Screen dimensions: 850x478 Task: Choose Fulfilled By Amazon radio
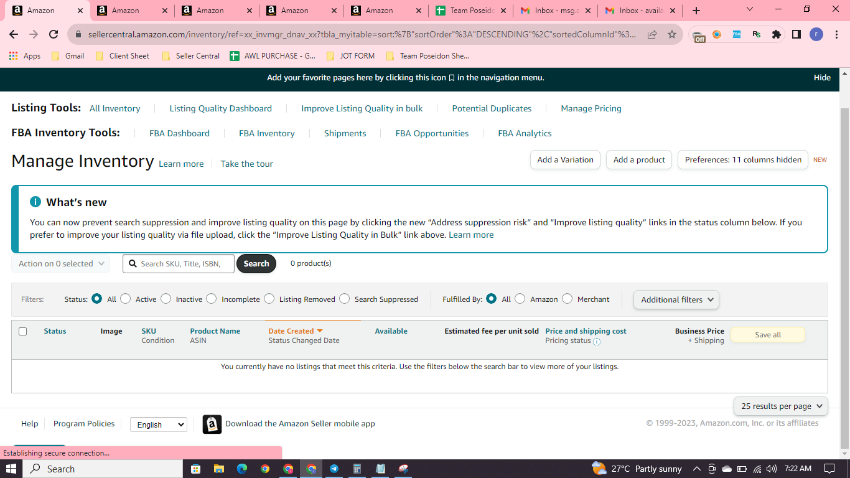point(520,299)
